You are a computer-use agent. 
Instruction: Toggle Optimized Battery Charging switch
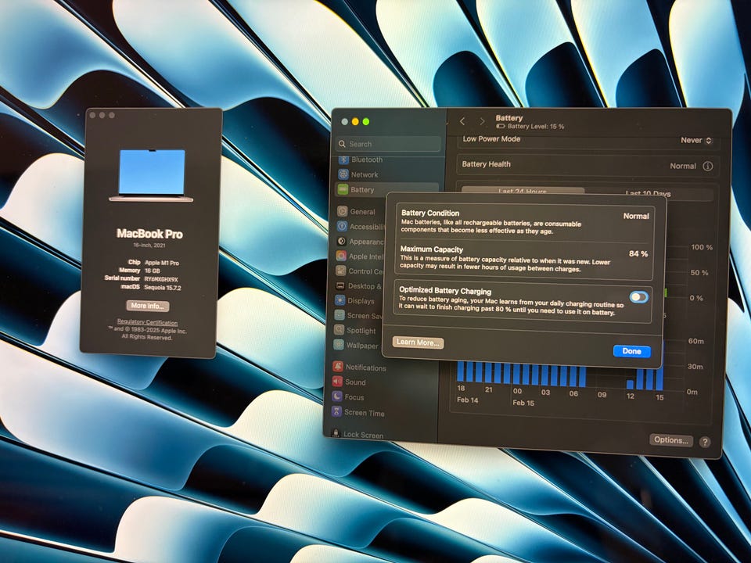639,297
